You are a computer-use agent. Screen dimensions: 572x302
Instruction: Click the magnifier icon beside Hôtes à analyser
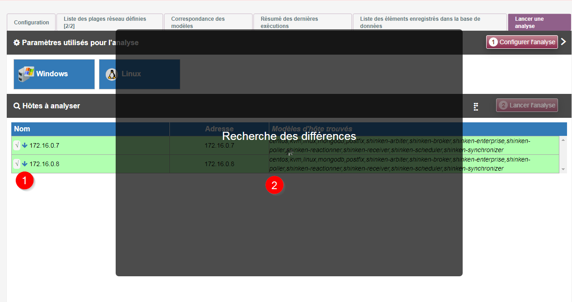(17, 106)
